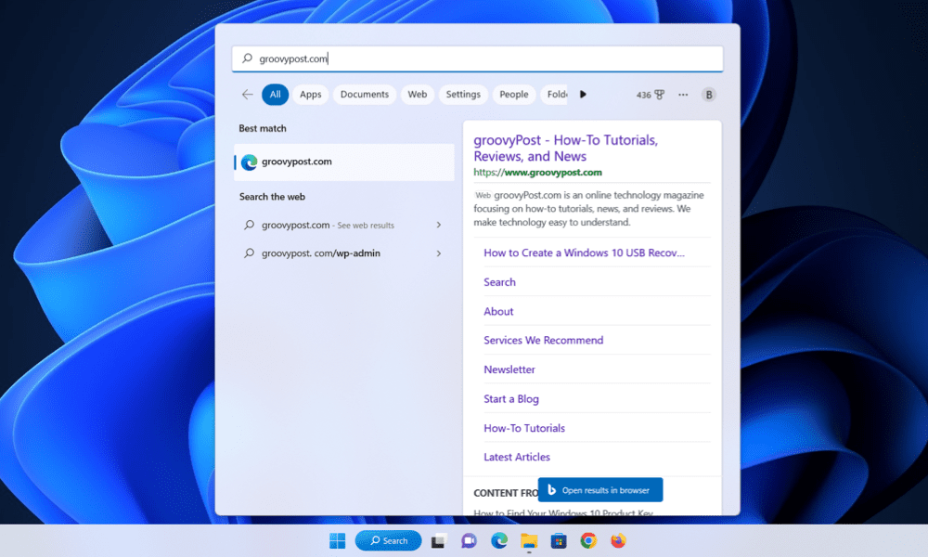
Task: Expand groovypost.com/wp-admin suggestion chevron
Action: click(x=439, y=253)
